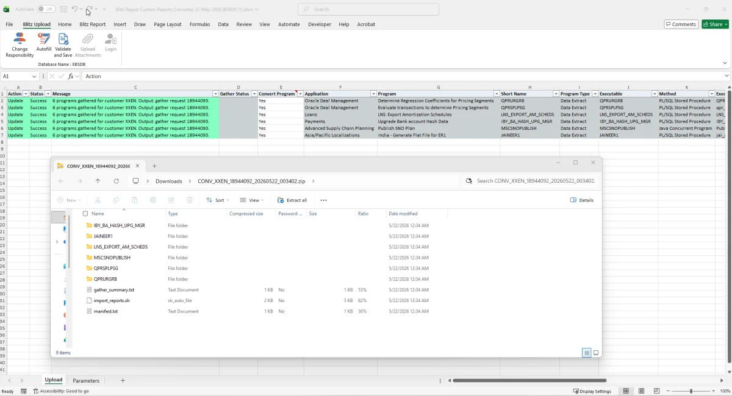Select the gather_summary.txt file
Image resolution: width=732 pixels, height=396 pixels.
click(114, 290)
